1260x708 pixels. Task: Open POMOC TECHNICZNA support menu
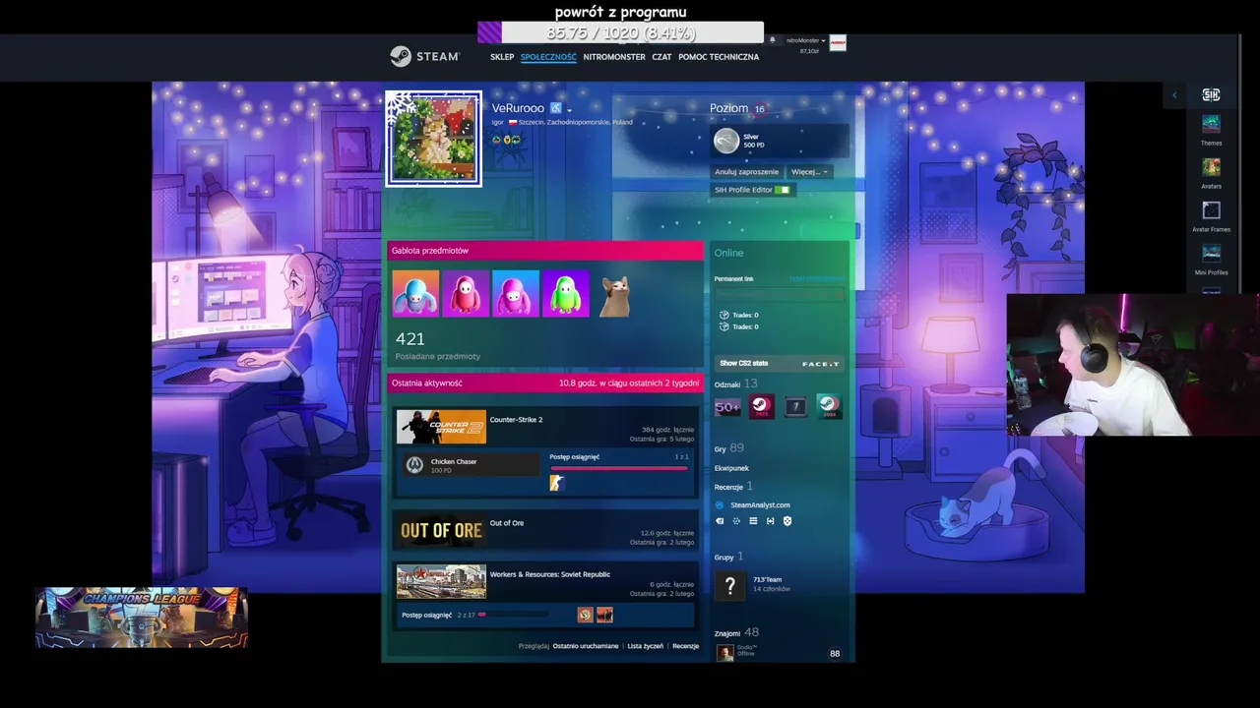point(719,57)
